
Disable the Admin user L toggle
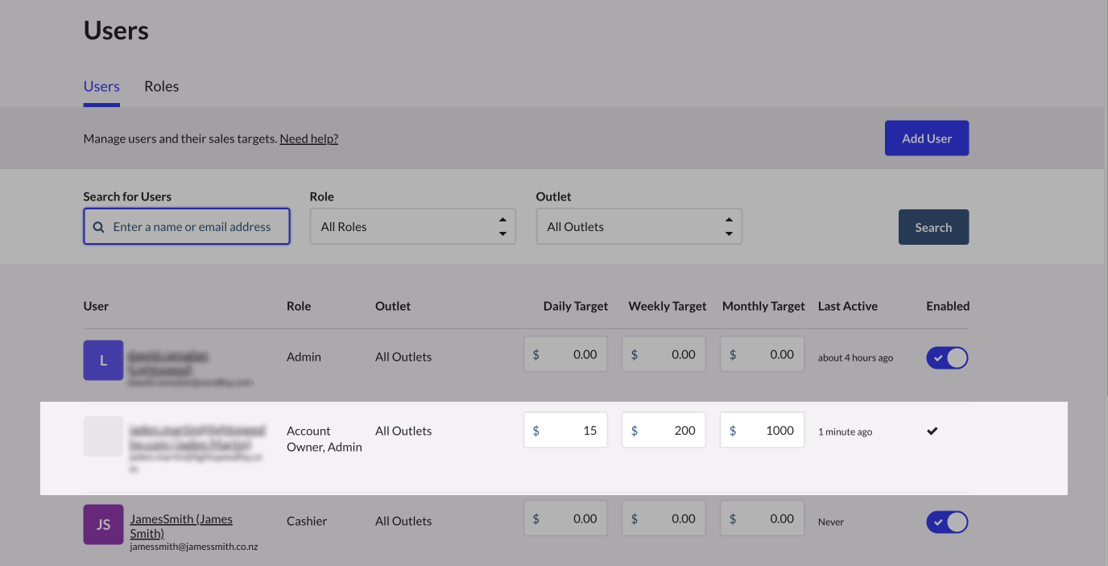coord(947,358)
